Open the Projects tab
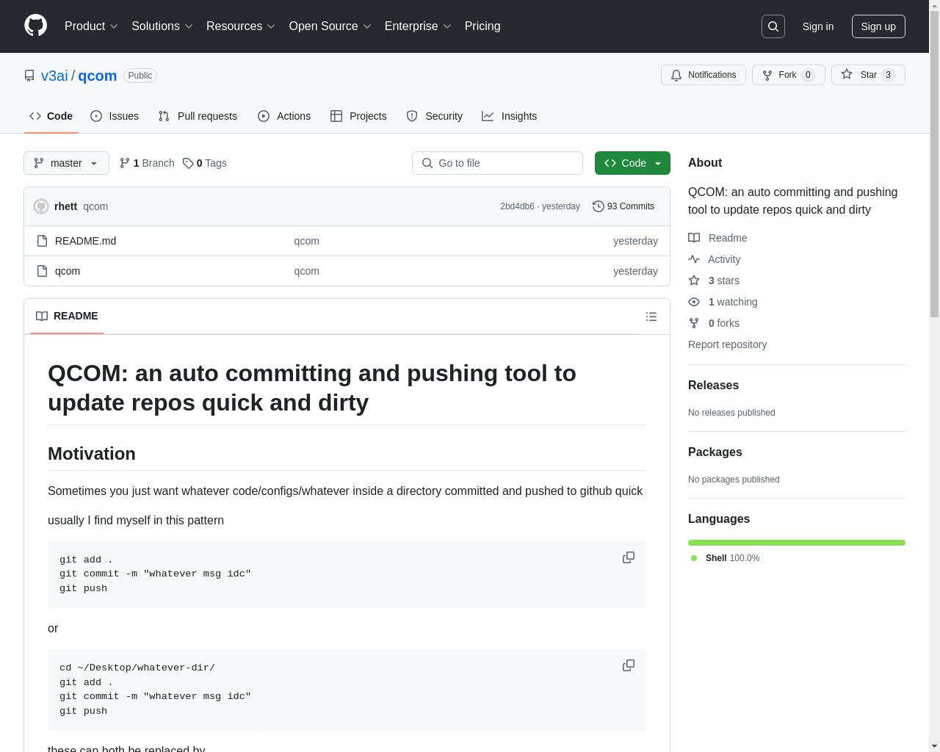940x752 pixels. point(358,116)
